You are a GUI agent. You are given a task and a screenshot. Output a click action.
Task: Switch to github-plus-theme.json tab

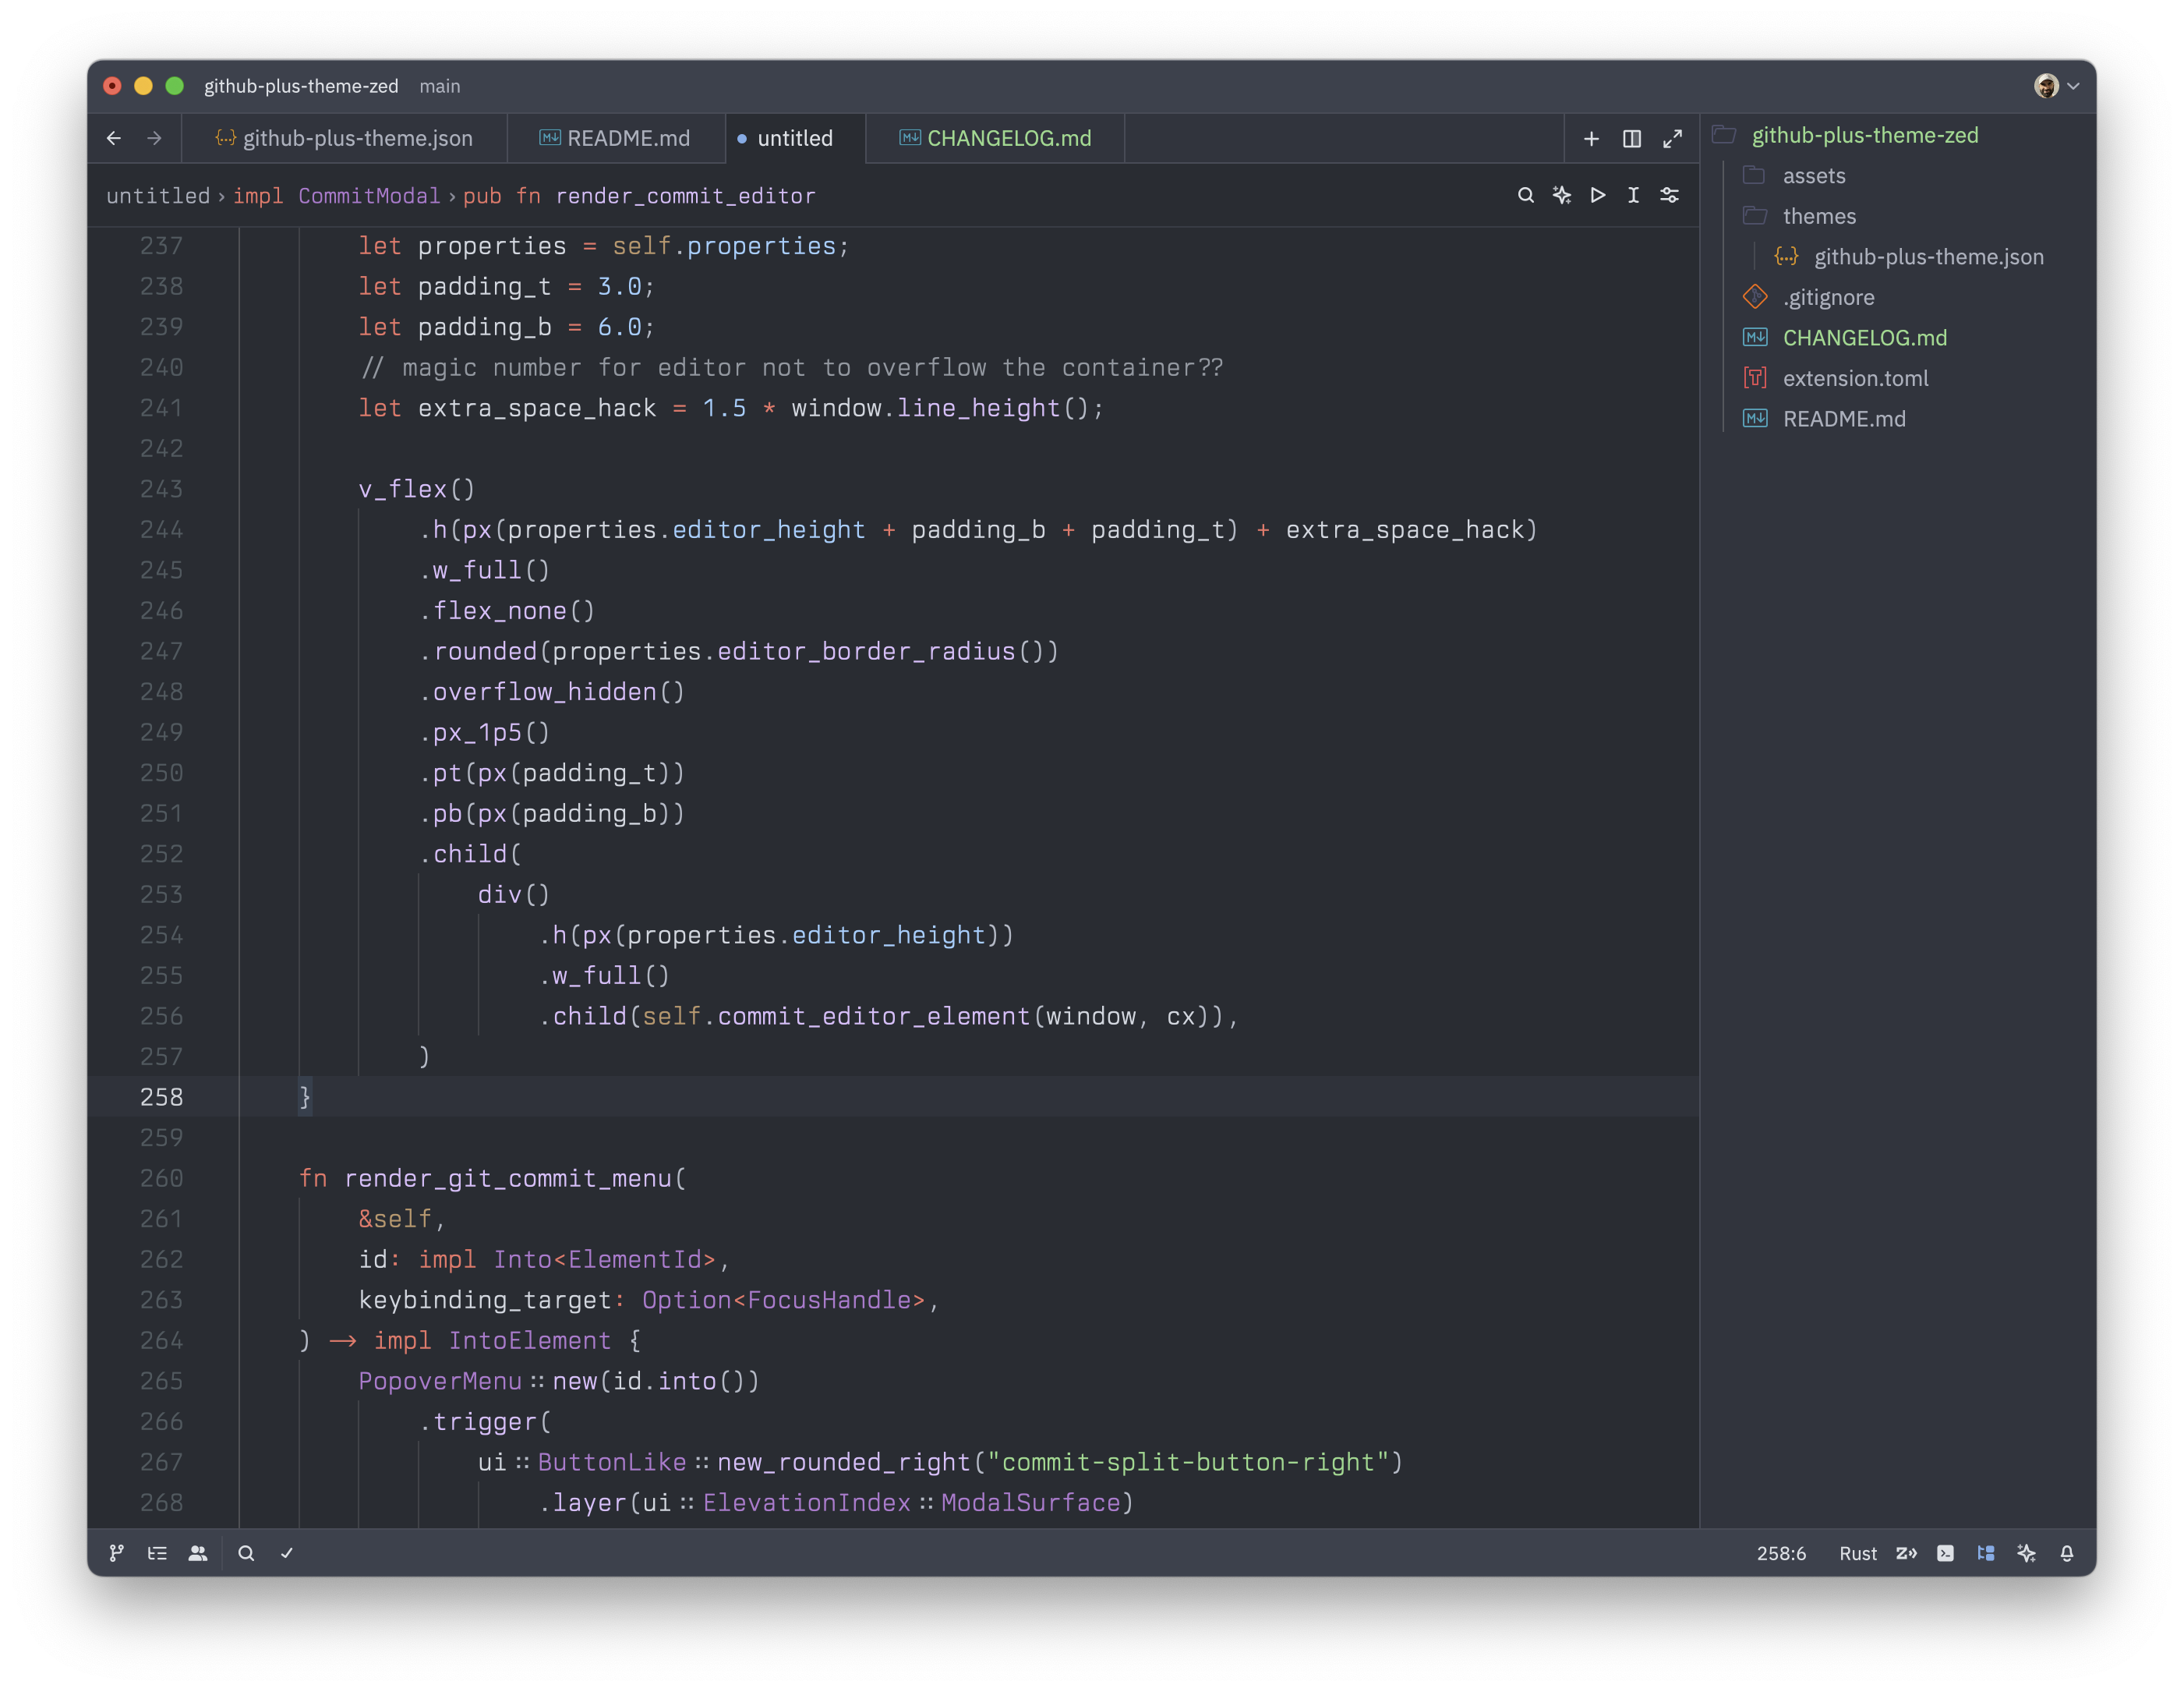click(x=344, y=138)
